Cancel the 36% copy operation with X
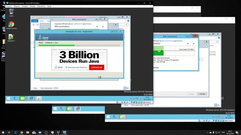 point(194,43)
